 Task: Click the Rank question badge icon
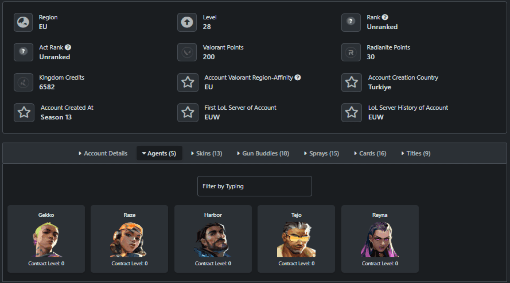351,22
